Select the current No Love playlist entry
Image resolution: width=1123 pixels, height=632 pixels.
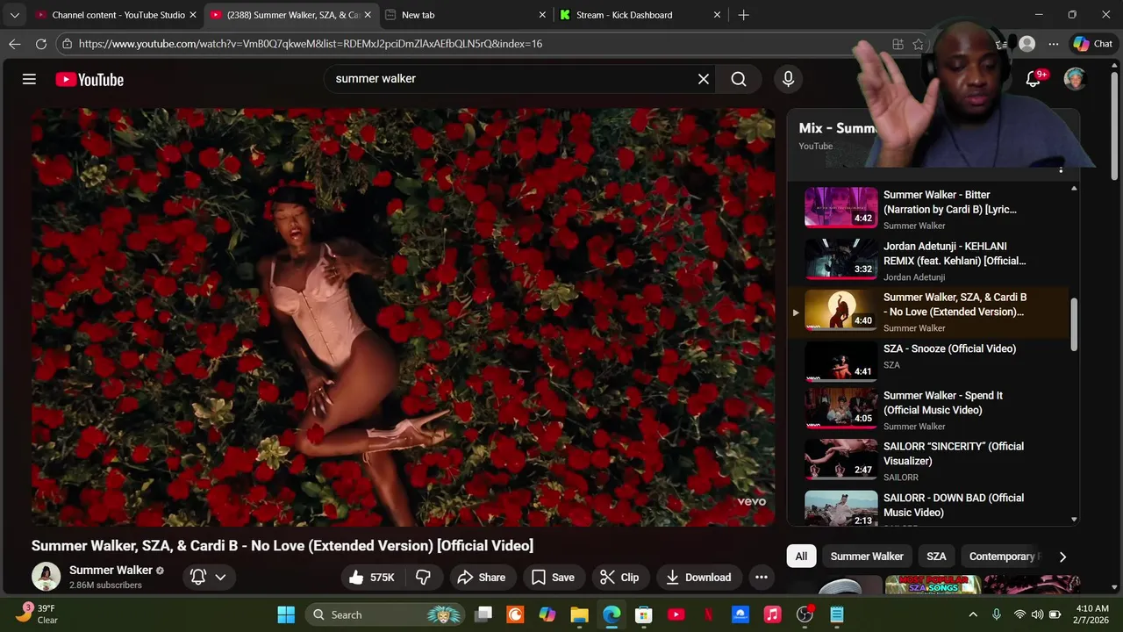pos(929,311)
